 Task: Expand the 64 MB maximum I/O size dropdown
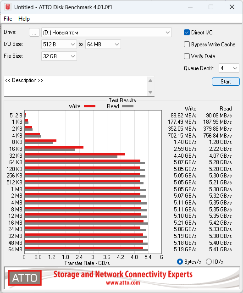coord(103,44)
